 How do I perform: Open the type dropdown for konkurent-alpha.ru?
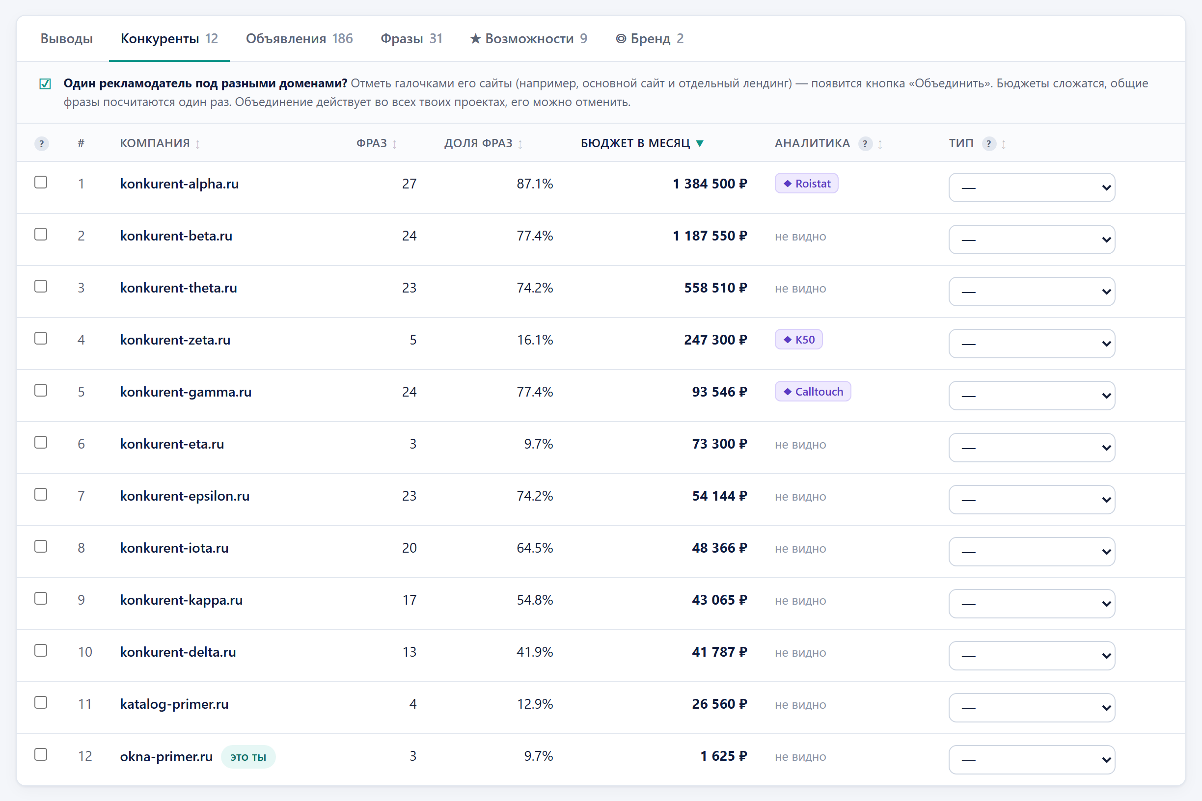click(1031, 187)
